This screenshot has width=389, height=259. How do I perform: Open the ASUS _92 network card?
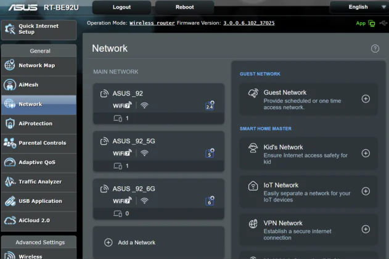[x=158, y=104]
